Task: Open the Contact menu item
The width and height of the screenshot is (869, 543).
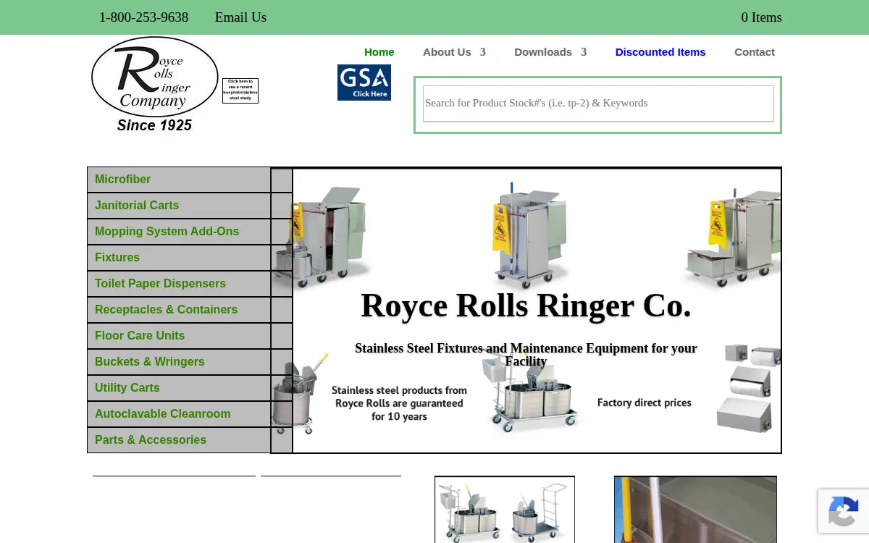Action: pos(755,52)
